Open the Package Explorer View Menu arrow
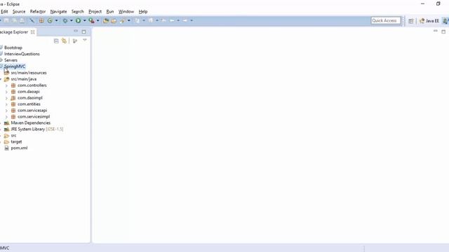Viewport: 449px width, 252px height. 85,41
